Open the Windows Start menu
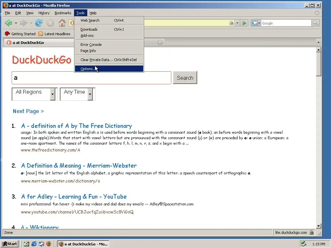This screenshot has height=248, width=331. (10, 244)
